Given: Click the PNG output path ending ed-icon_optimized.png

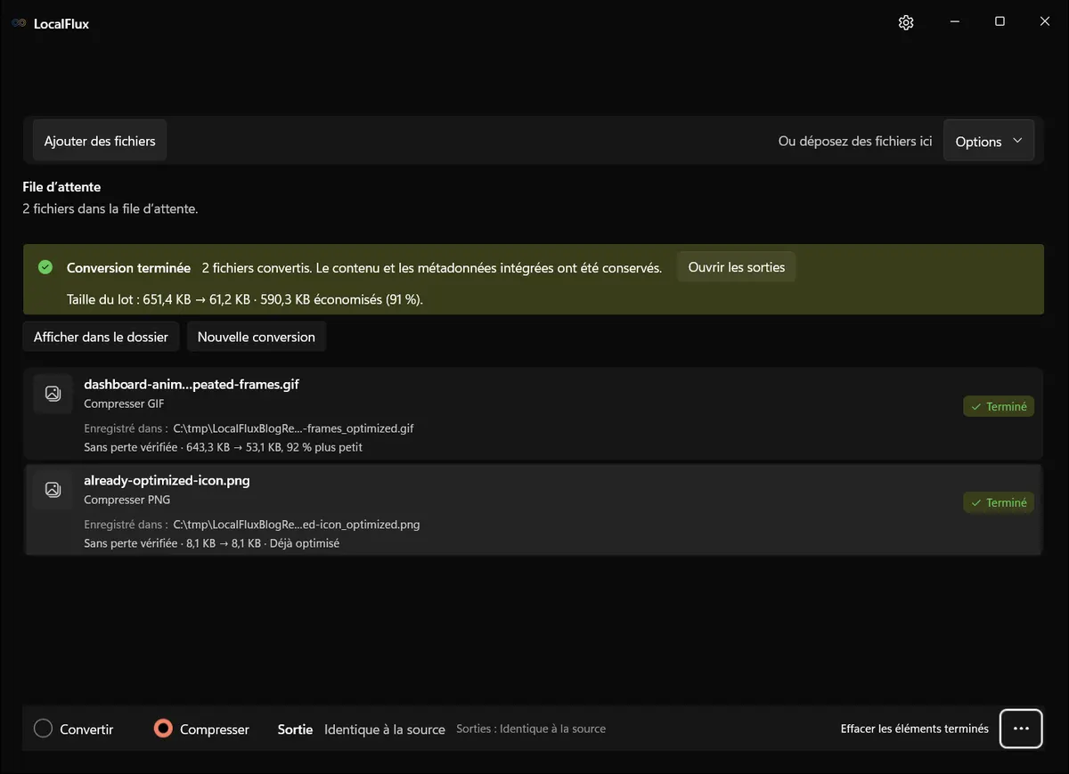Looking at the screenshot, I should click(297, 525).
